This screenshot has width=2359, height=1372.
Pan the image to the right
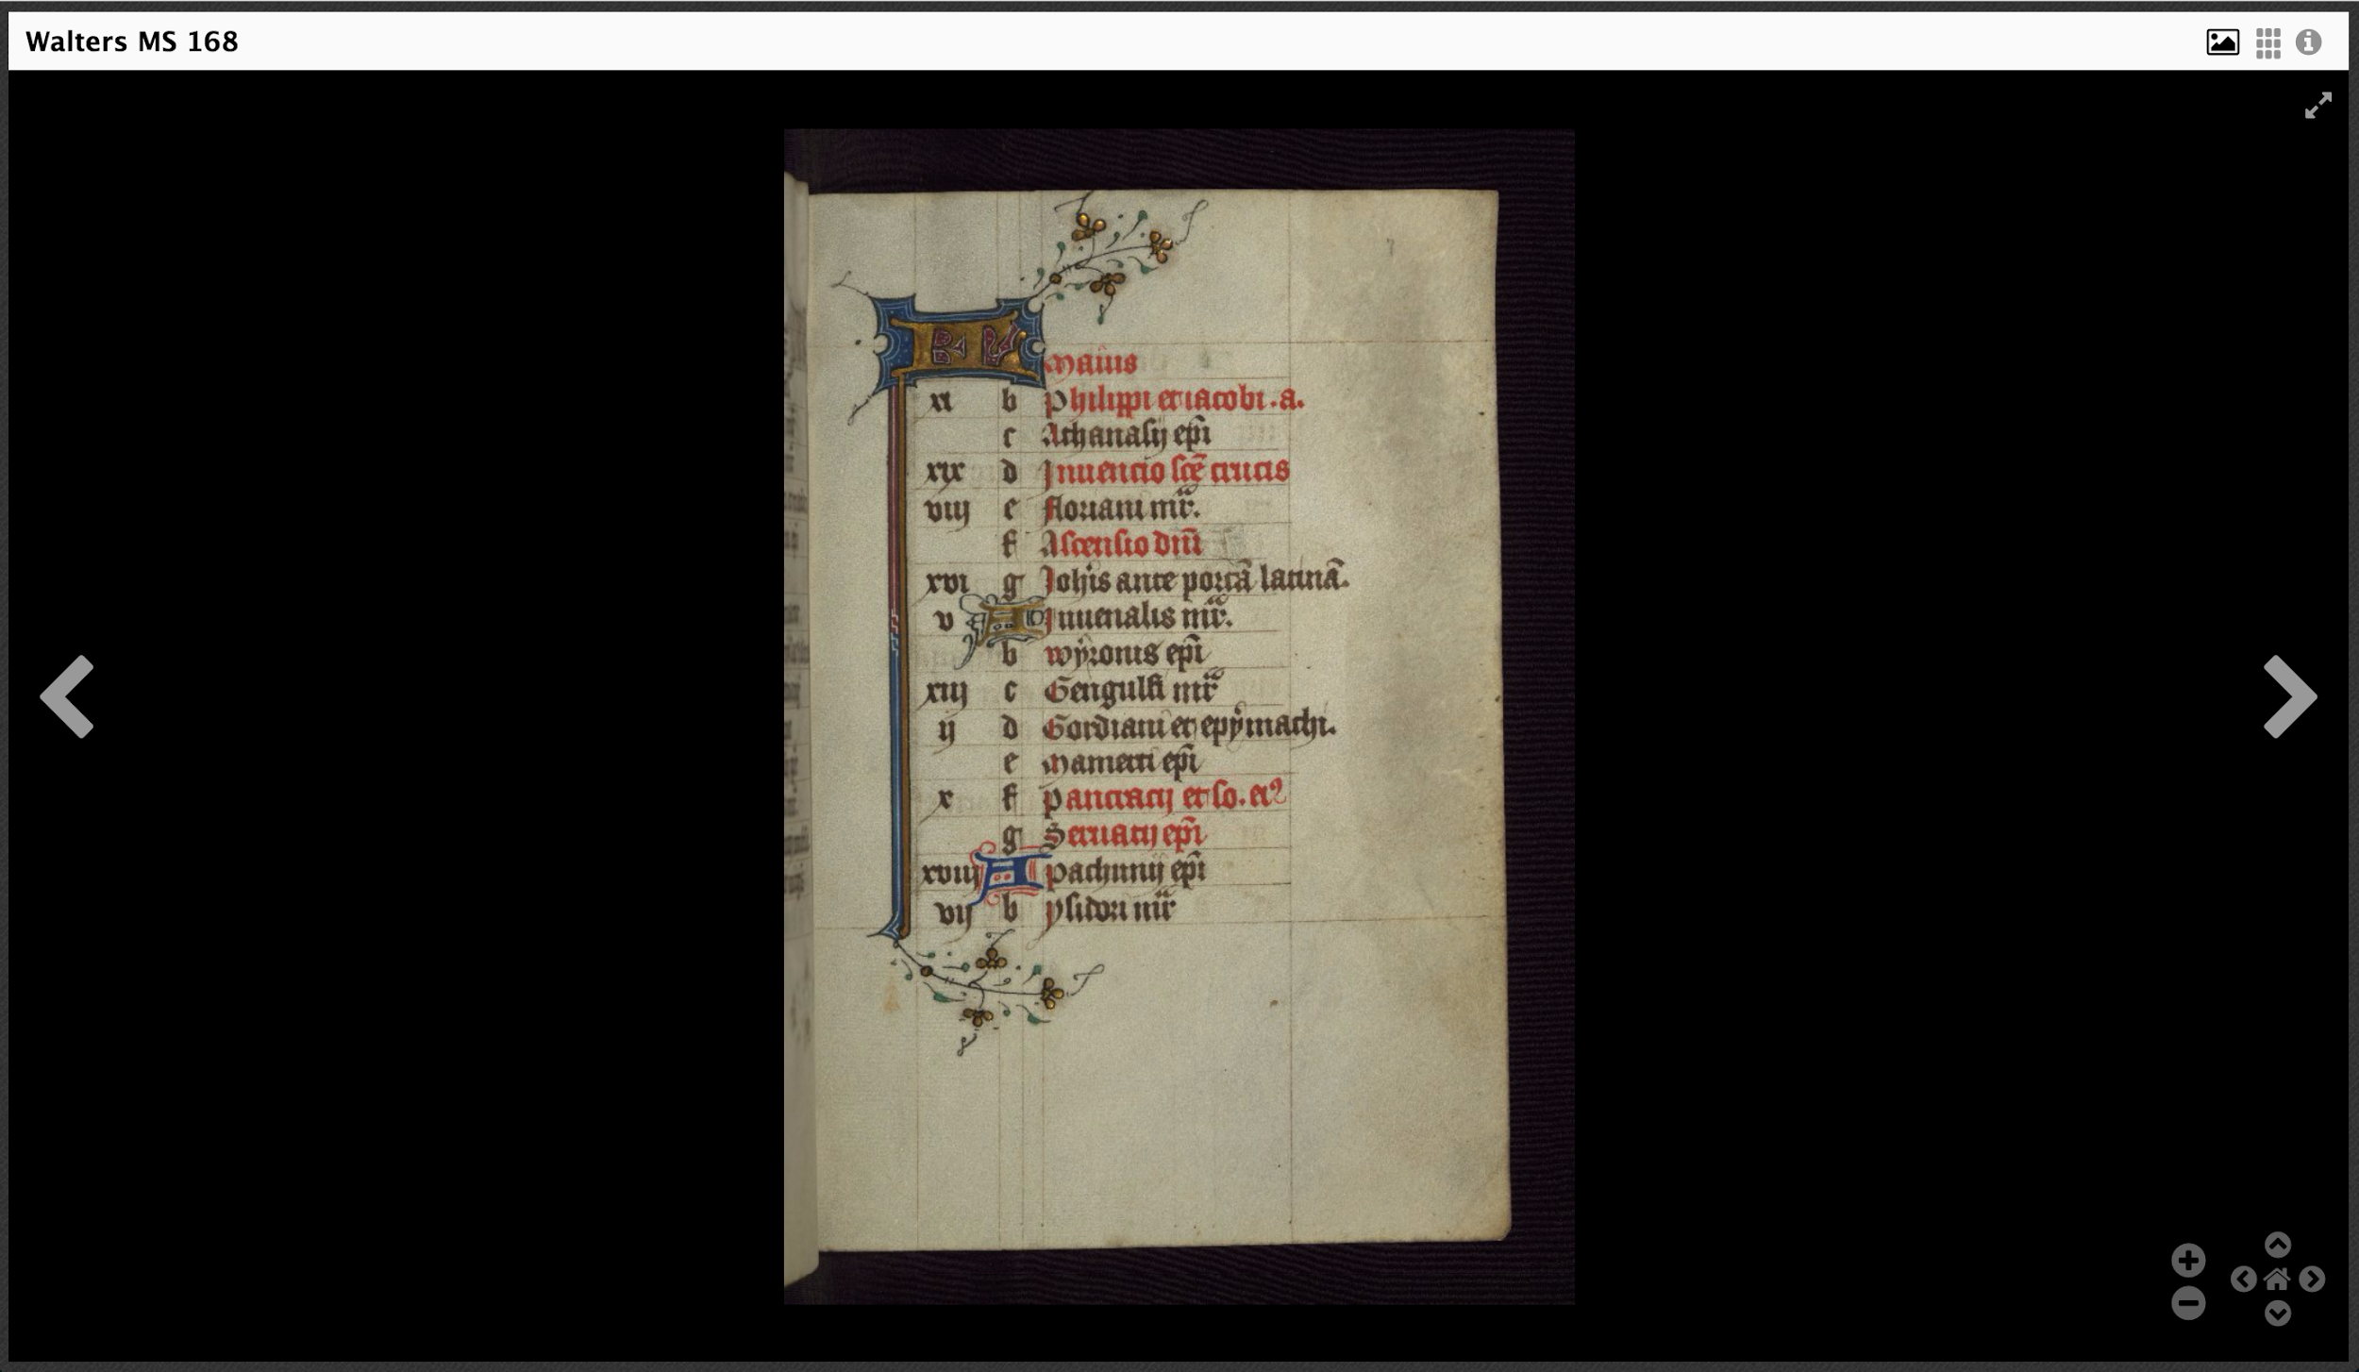(x=2312, y=1280)
